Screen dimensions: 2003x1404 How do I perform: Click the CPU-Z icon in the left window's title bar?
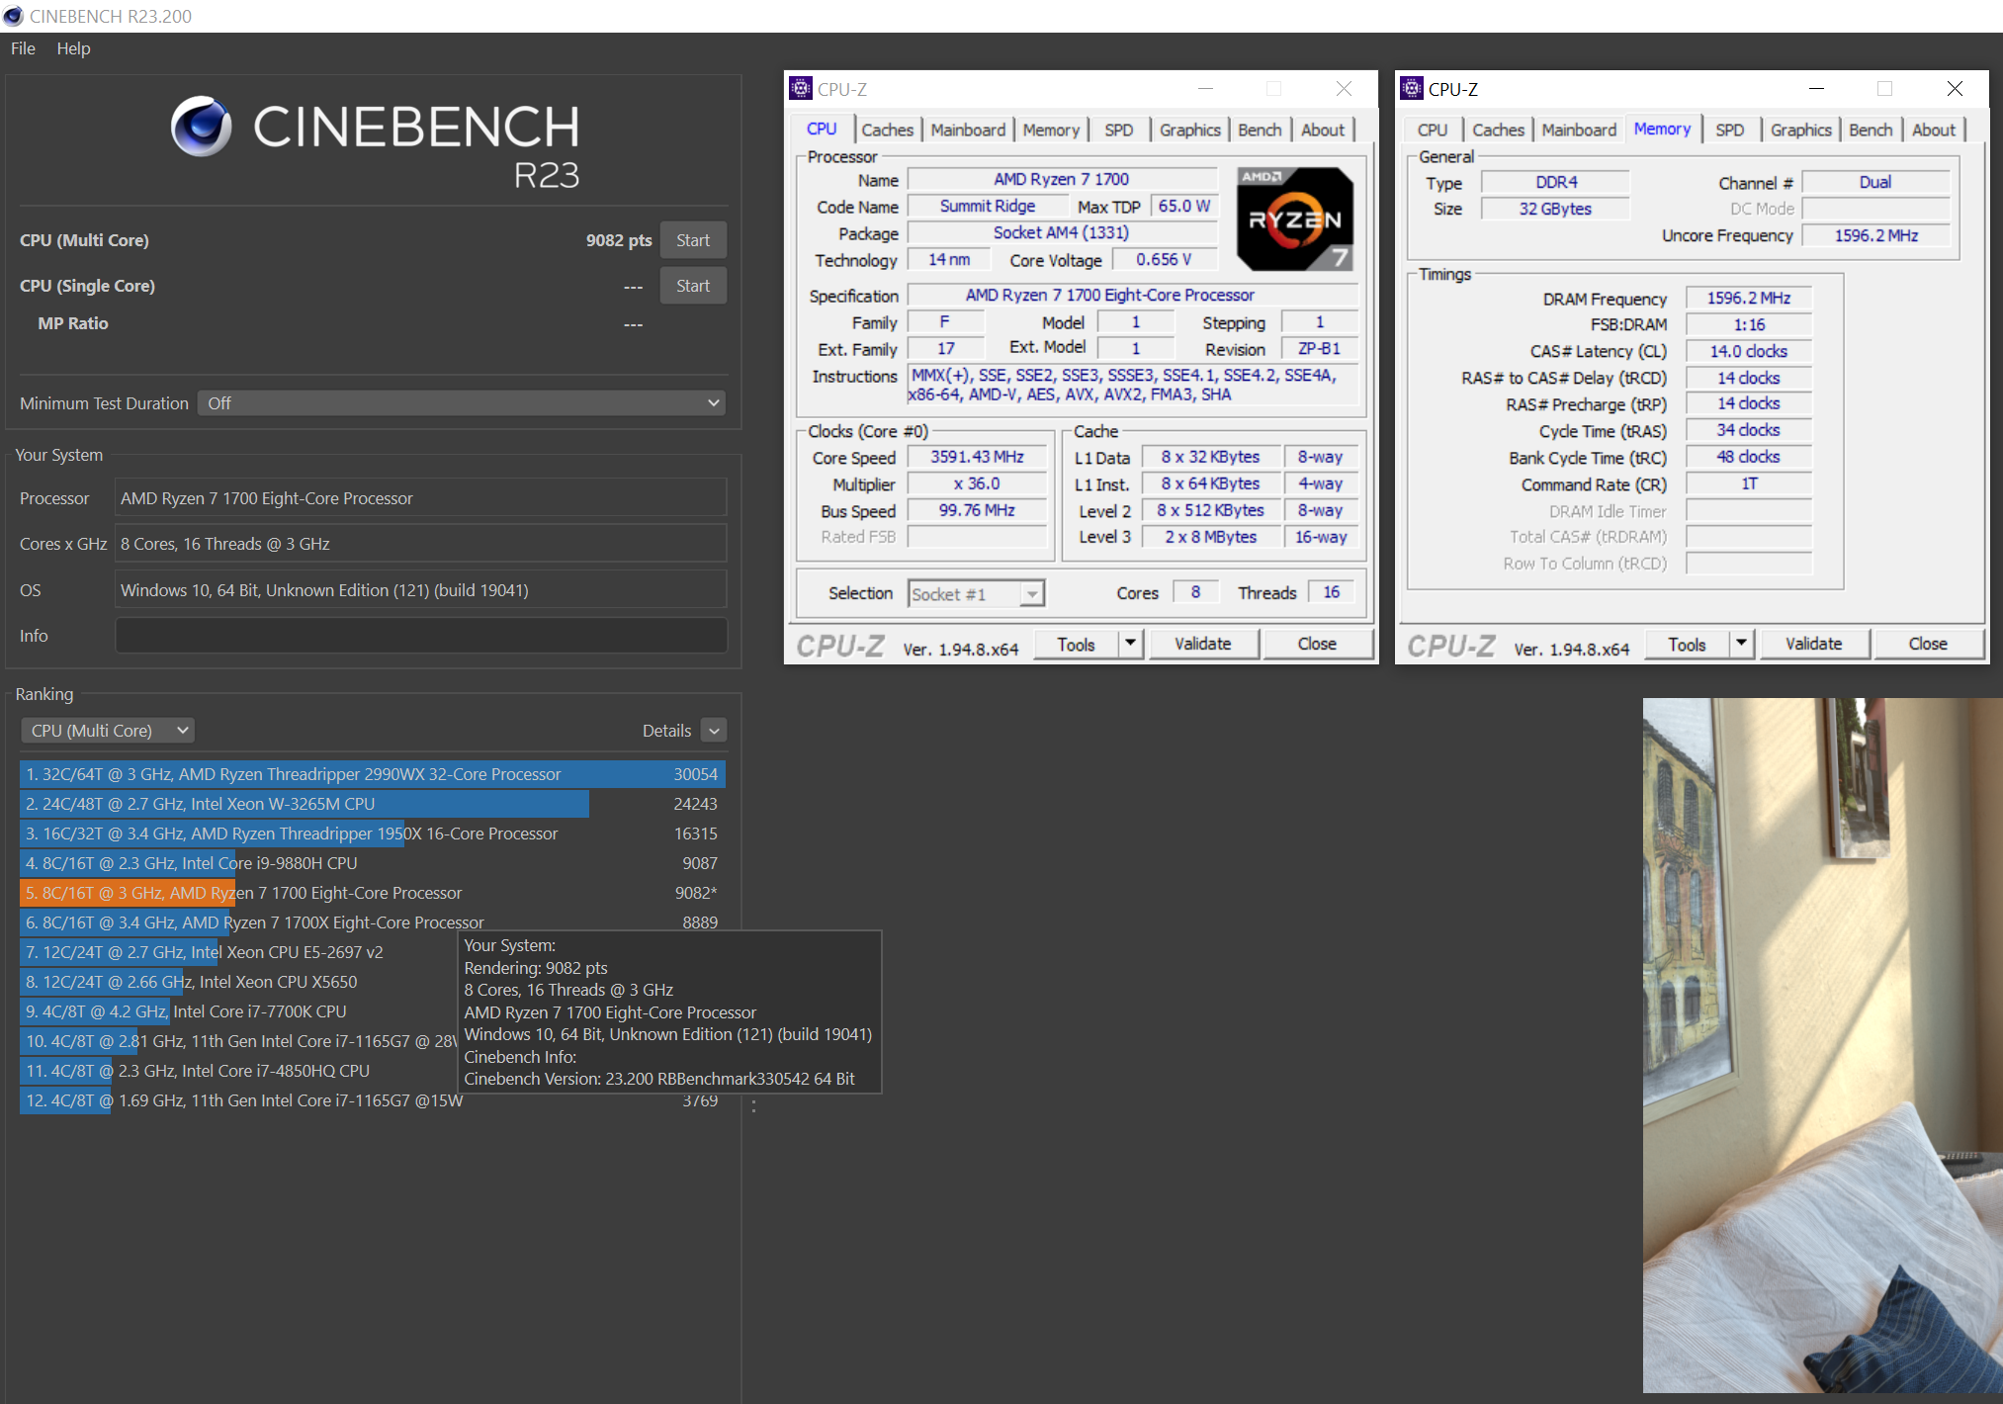coord(801,88)
